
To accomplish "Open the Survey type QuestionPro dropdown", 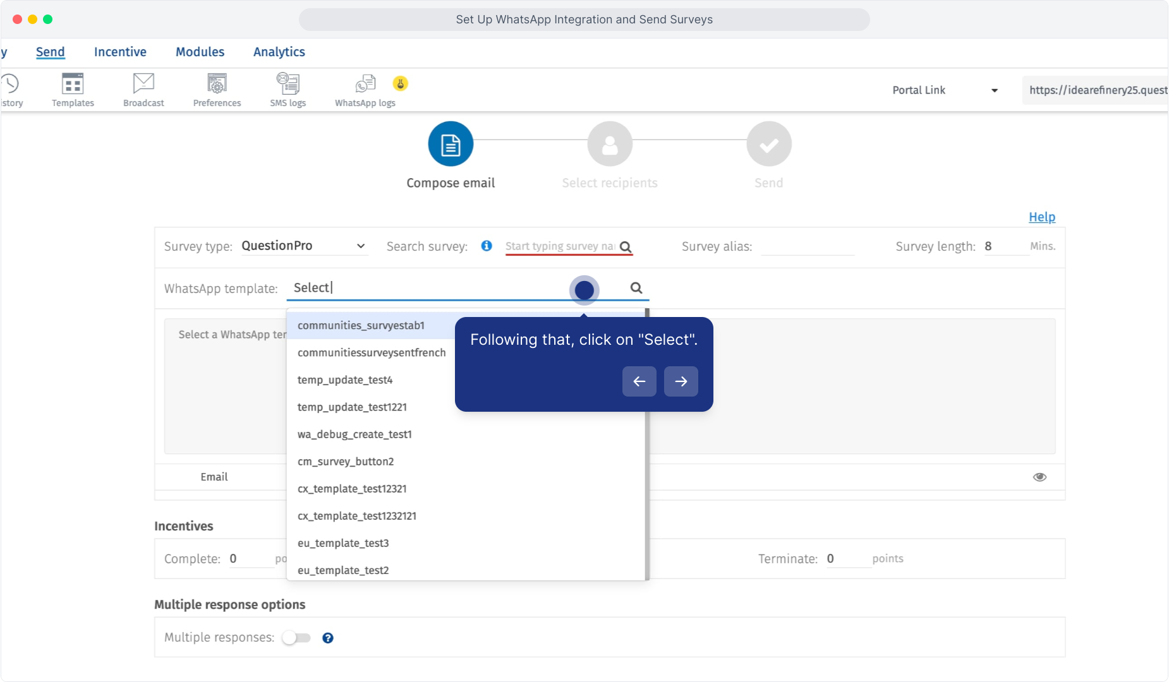I will [x=303, y=246].
